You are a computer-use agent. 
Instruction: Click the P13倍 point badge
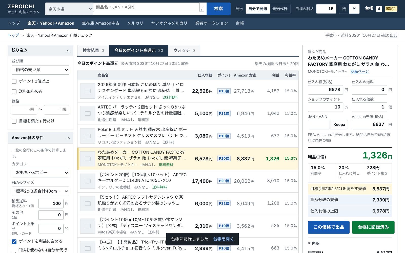coord(224,91)
